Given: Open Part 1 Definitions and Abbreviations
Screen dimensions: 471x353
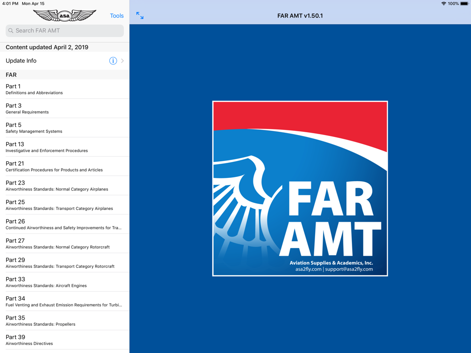Looking at the screenshot, I should (x=65, y=89).
